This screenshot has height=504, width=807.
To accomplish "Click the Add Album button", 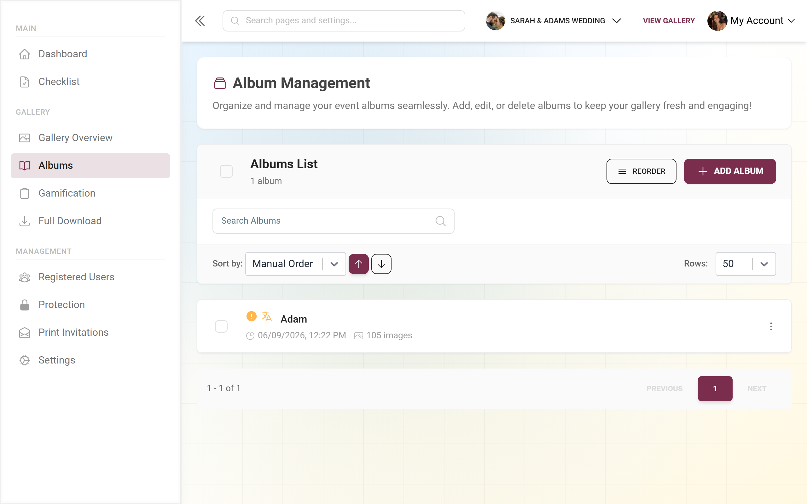I will point(730,171).
